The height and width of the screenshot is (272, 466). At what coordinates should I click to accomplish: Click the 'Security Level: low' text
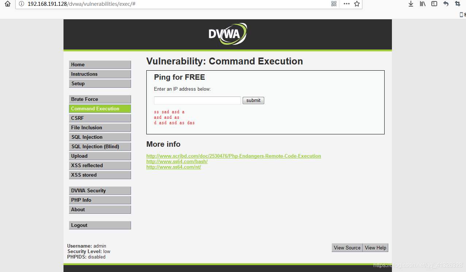89,251
